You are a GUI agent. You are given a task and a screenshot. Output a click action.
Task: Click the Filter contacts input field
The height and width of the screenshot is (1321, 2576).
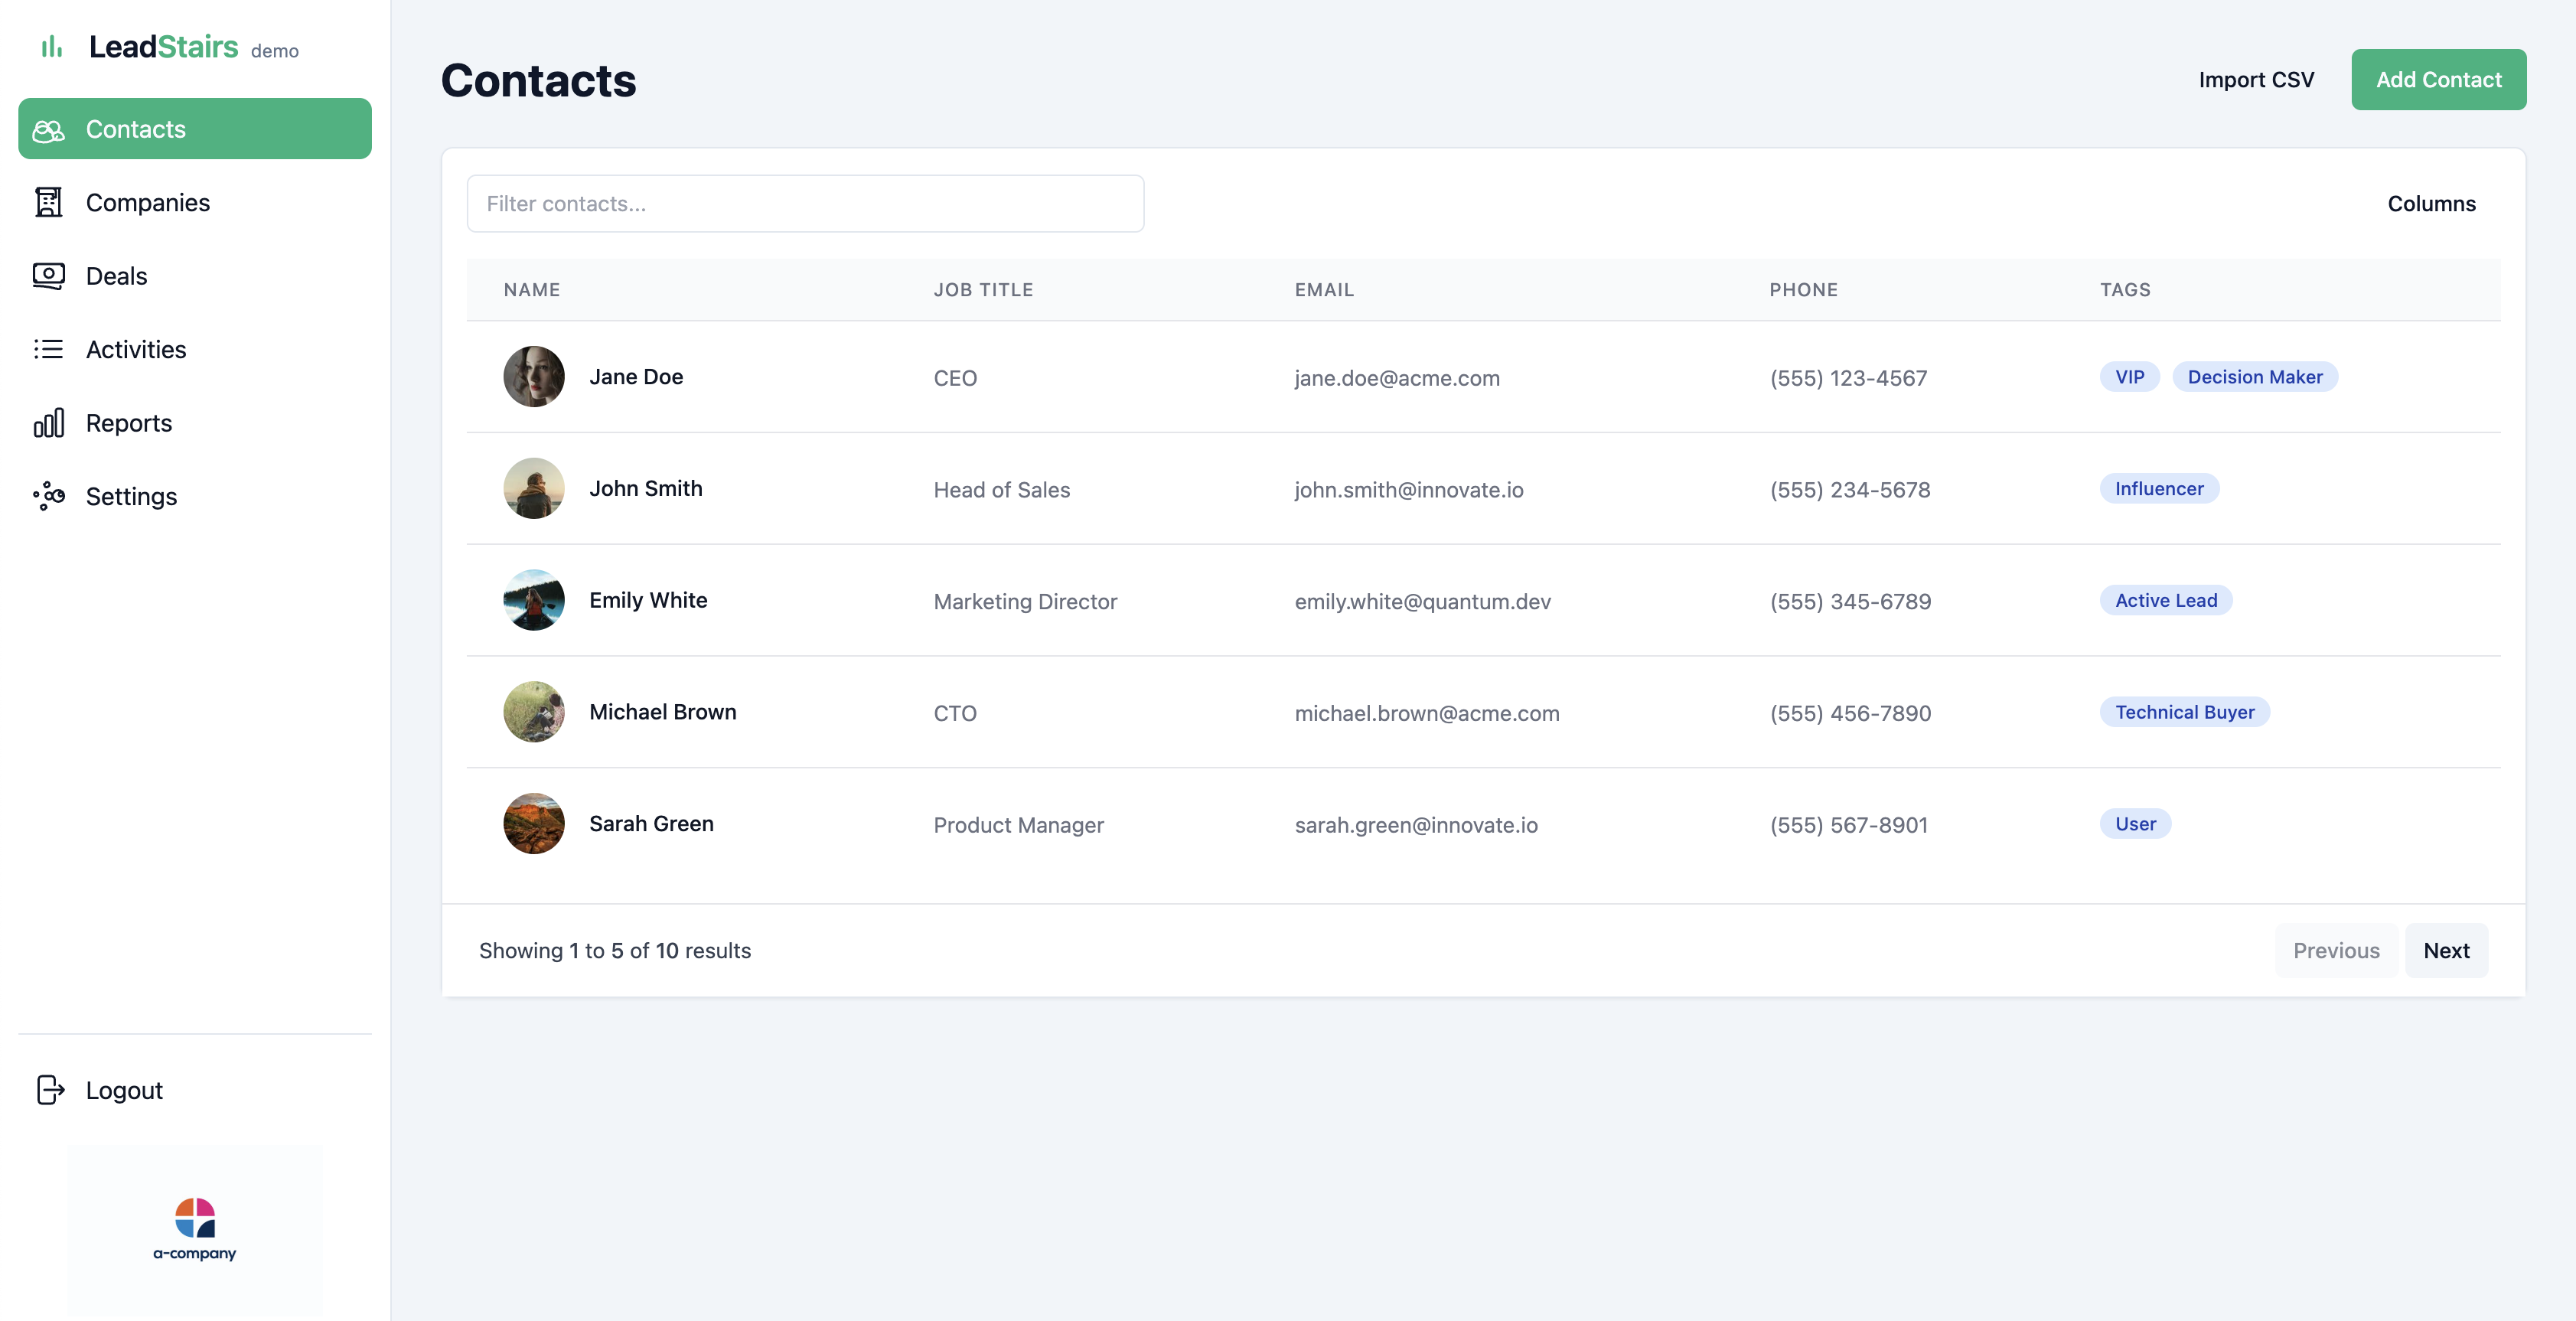point(805,203)
